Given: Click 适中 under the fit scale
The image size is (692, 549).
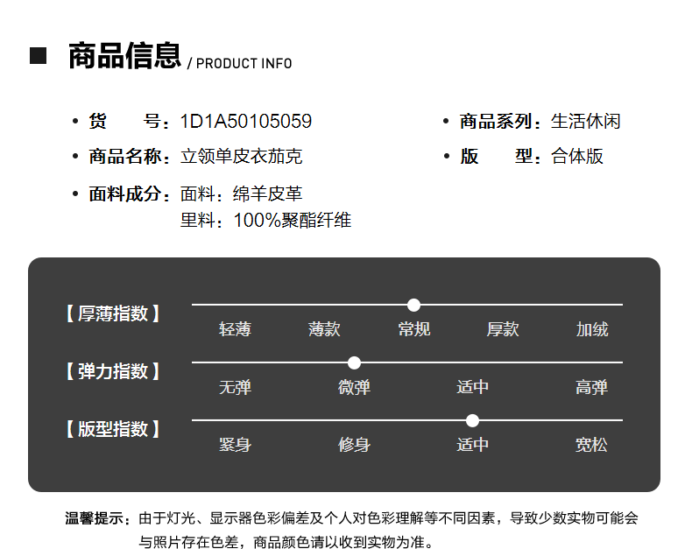Looking at the screenshot, I should pos(472,445).
